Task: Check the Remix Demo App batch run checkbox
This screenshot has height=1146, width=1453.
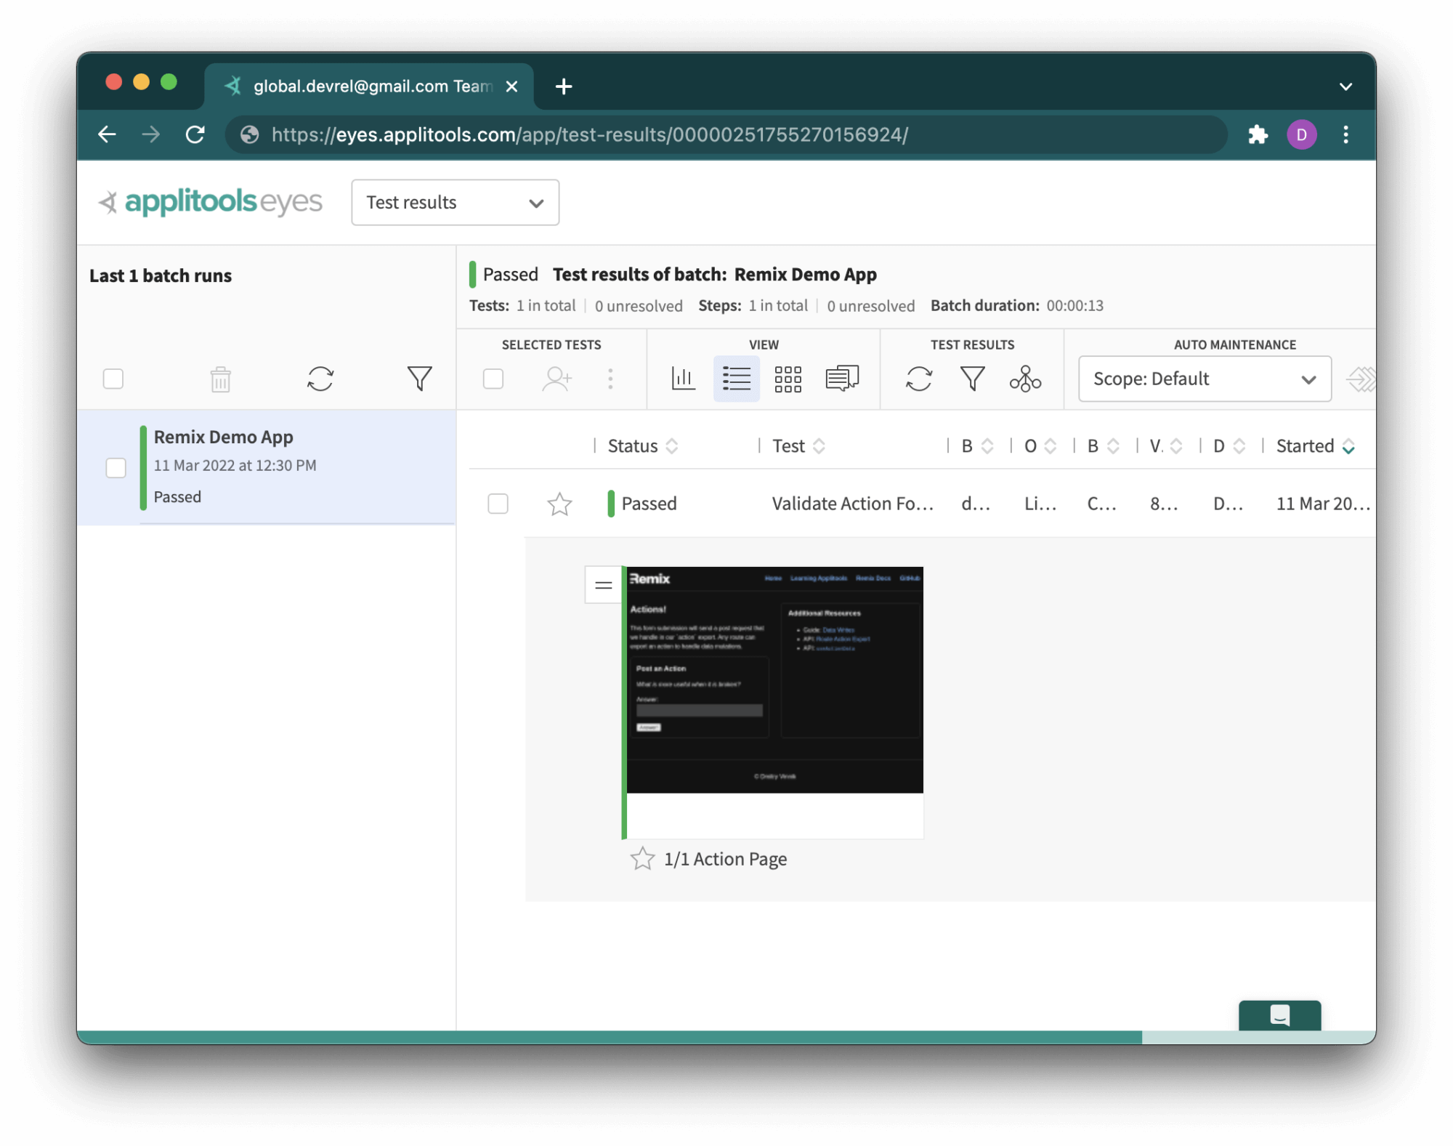Action: point(116,465)
